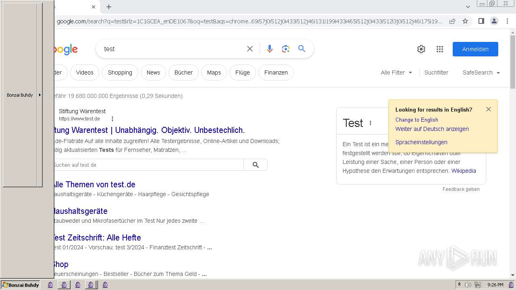Clear the search query with the X
This screenshot has height=290, width=516.
click(x=250, y=49)
